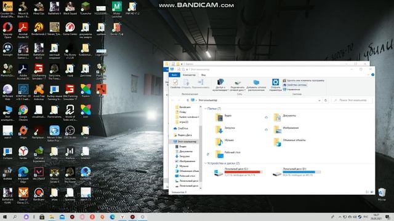
Task: Select the Avast Free Antivirus shortcut
Action: [x=39, y=92]
